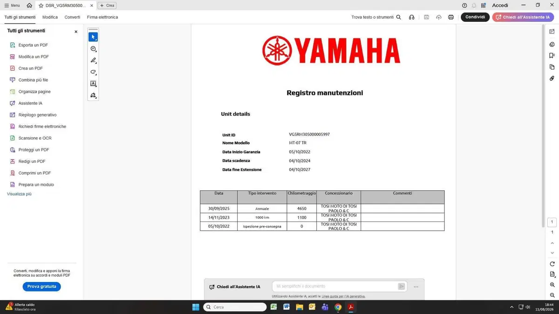Open the notifications bell
Viewport: 559px width, 314px height.
[x=474, y=6]
